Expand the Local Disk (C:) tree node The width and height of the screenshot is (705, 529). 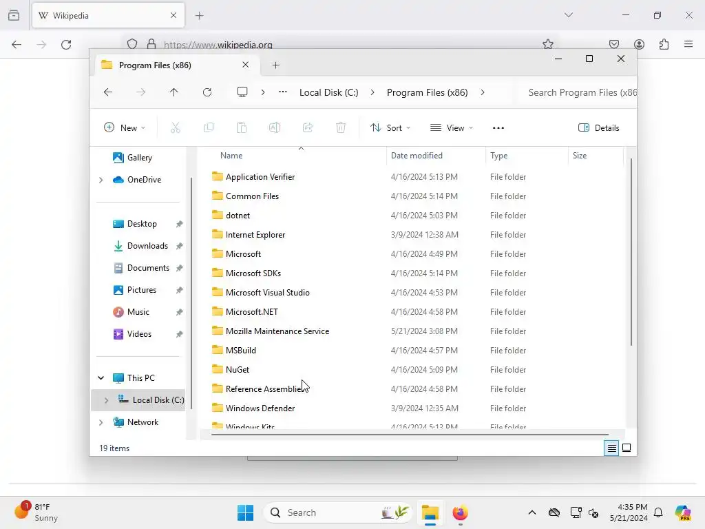106,400
